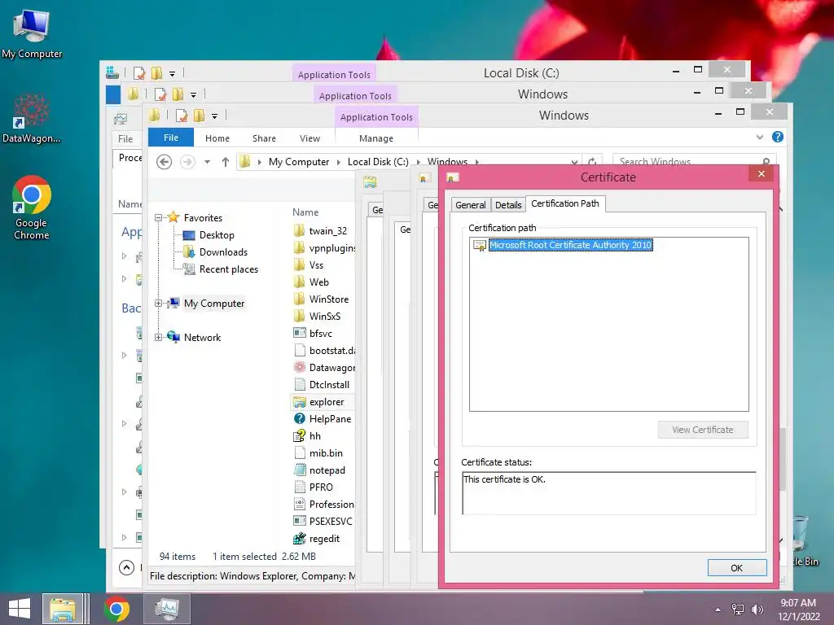Sort by the Name column header
Screen dimensions: 834x625
tap(305, 212)
